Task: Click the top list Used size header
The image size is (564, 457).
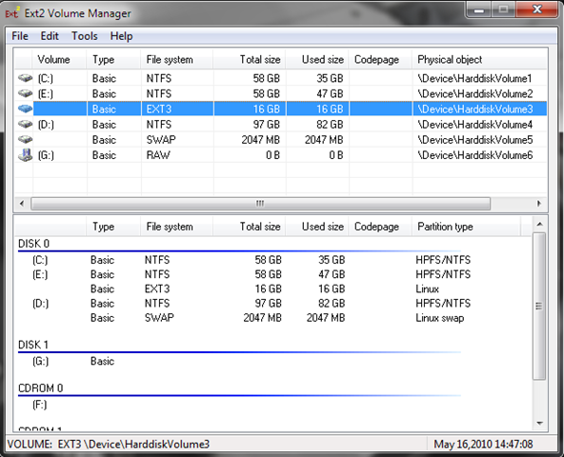Action: pos(317,59)
